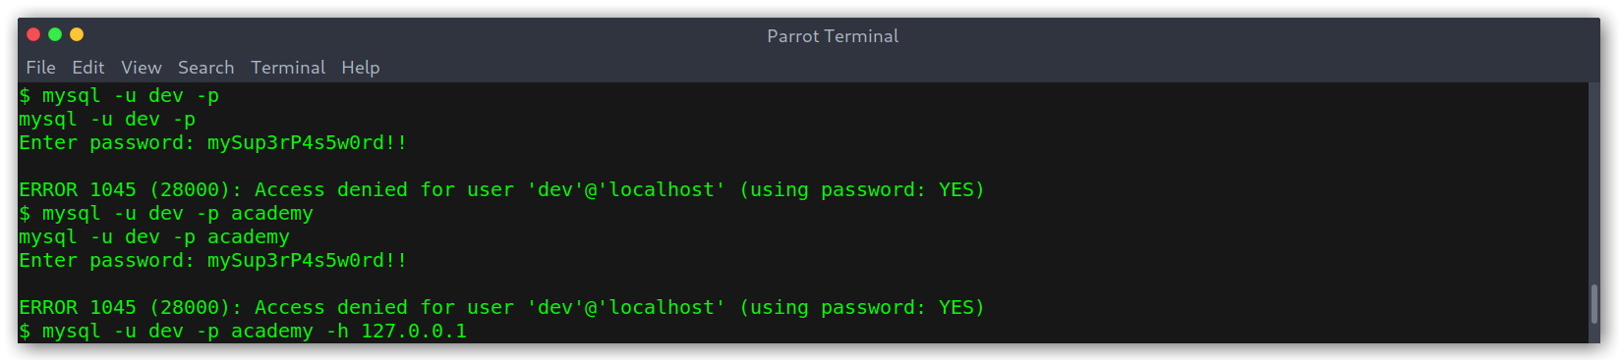
Task: Open the Terminal menu
Action: 287,68
